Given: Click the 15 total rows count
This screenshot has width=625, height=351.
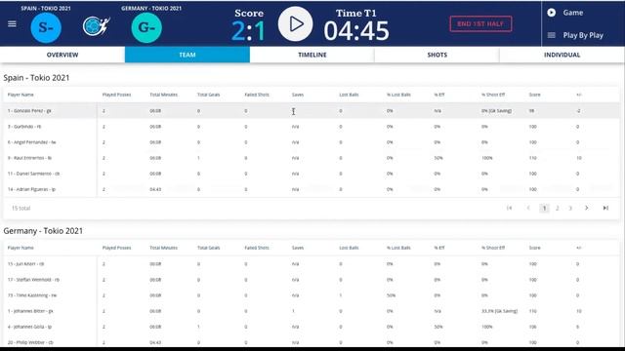Looking at the screenshot, I should click(x=21, y=208).
